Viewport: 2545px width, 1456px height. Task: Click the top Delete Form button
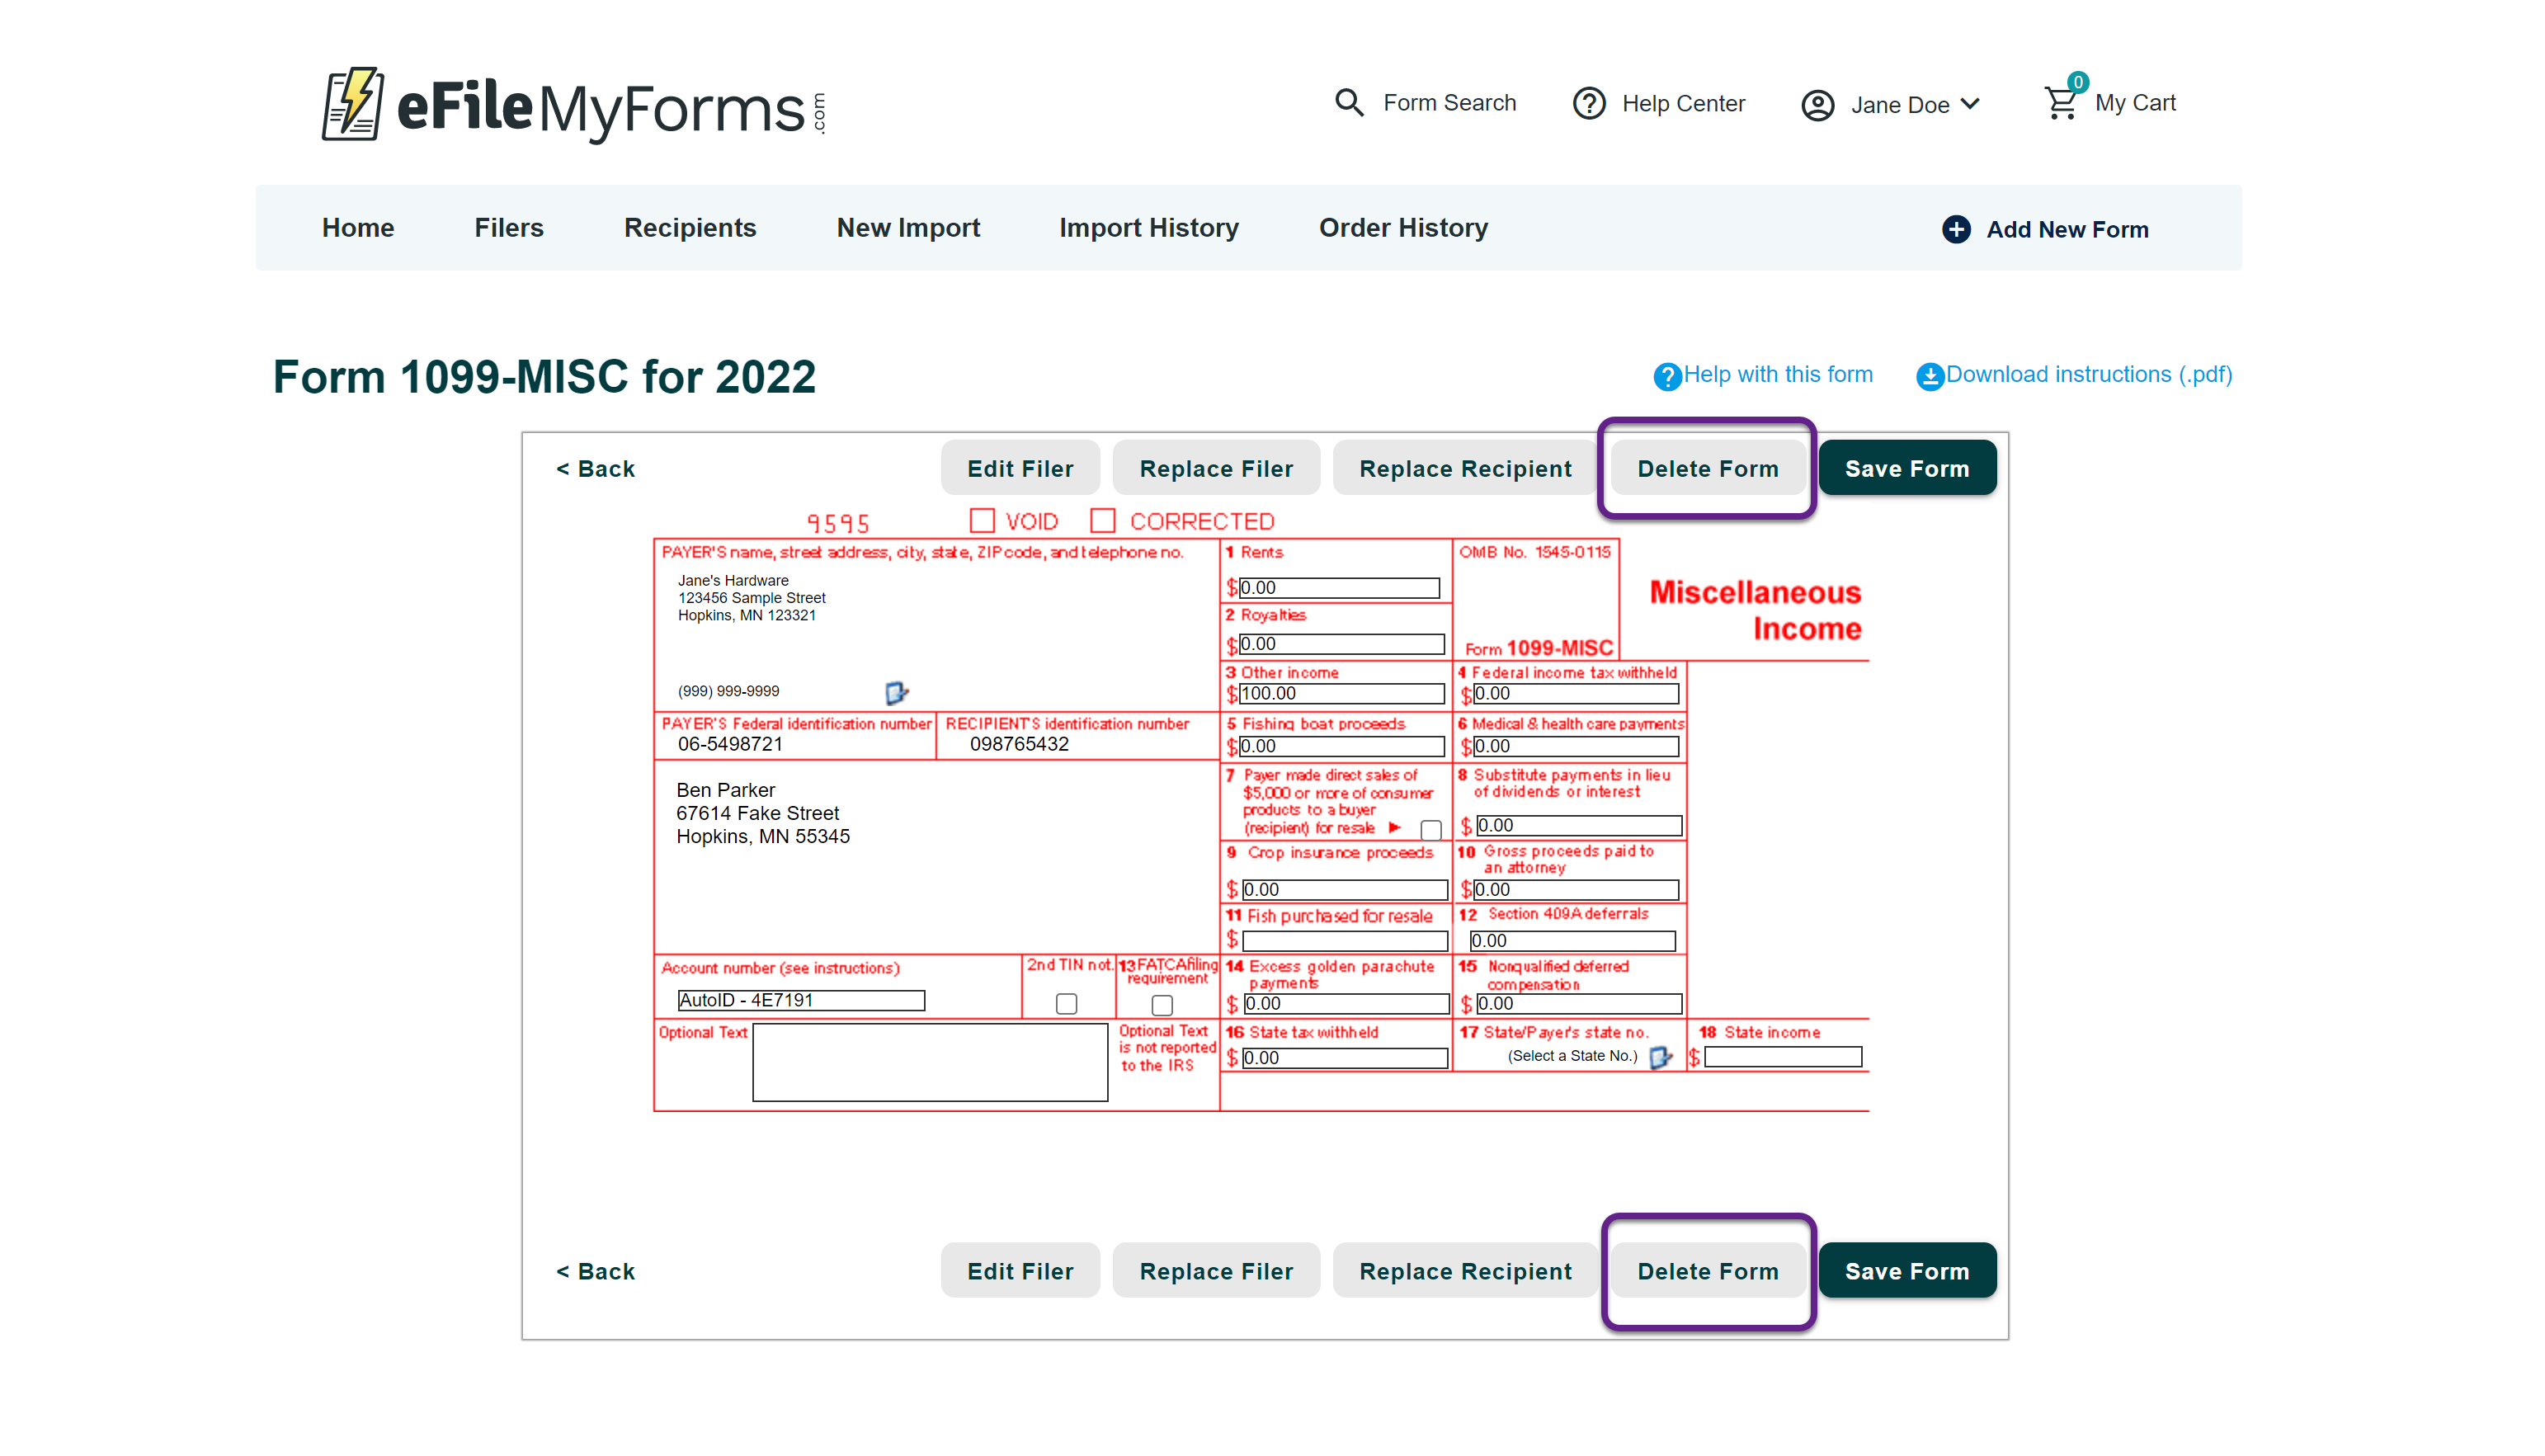click(1707, 468)
